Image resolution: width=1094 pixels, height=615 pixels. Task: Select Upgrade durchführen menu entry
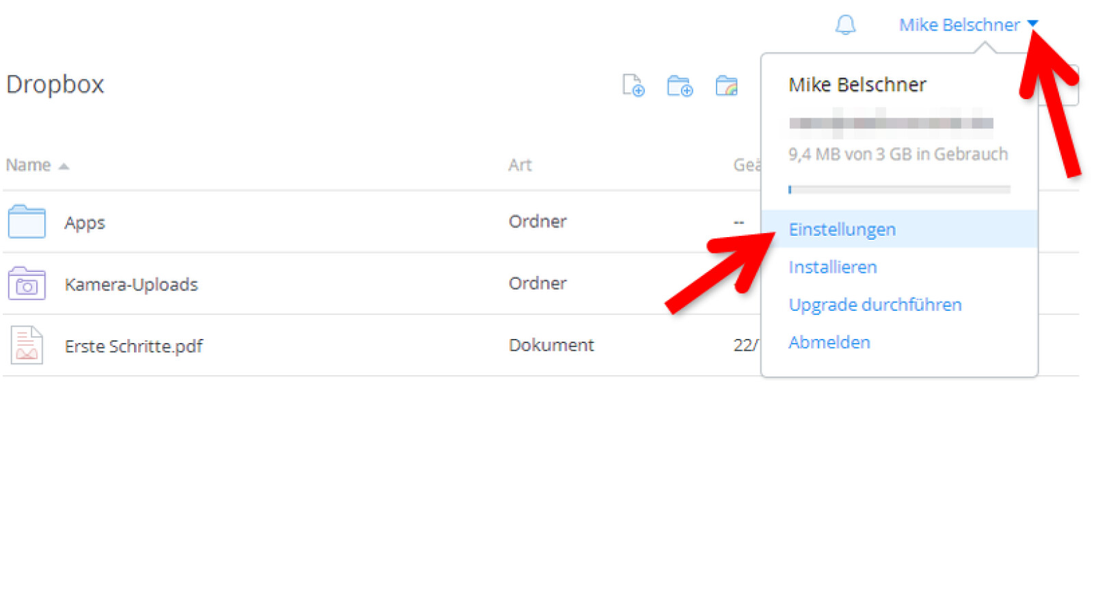pyautogui.click(x=875, y=304)
